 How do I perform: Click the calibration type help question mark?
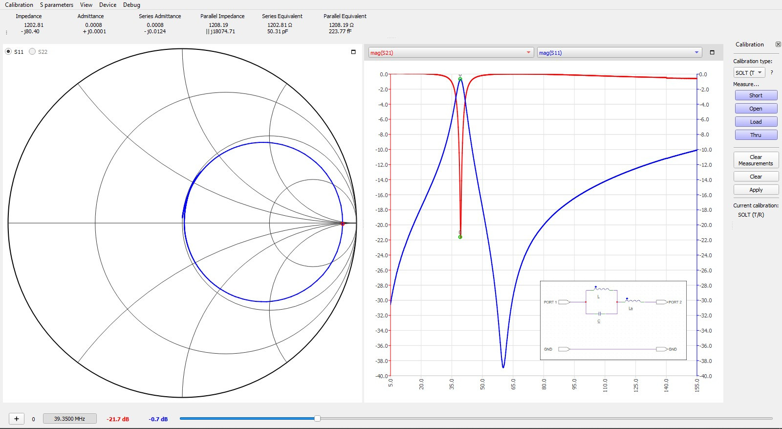[772, 72]
